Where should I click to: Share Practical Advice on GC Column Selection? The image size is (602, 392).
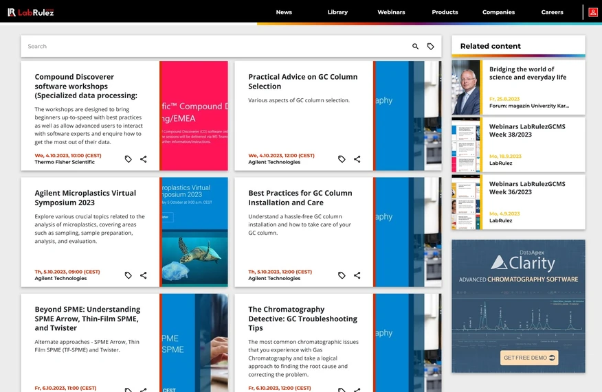pos(357,159)
